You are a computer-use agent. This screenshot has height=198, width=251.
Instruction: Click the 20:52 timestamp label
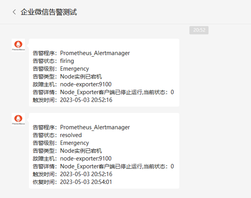tap(199, 30)
